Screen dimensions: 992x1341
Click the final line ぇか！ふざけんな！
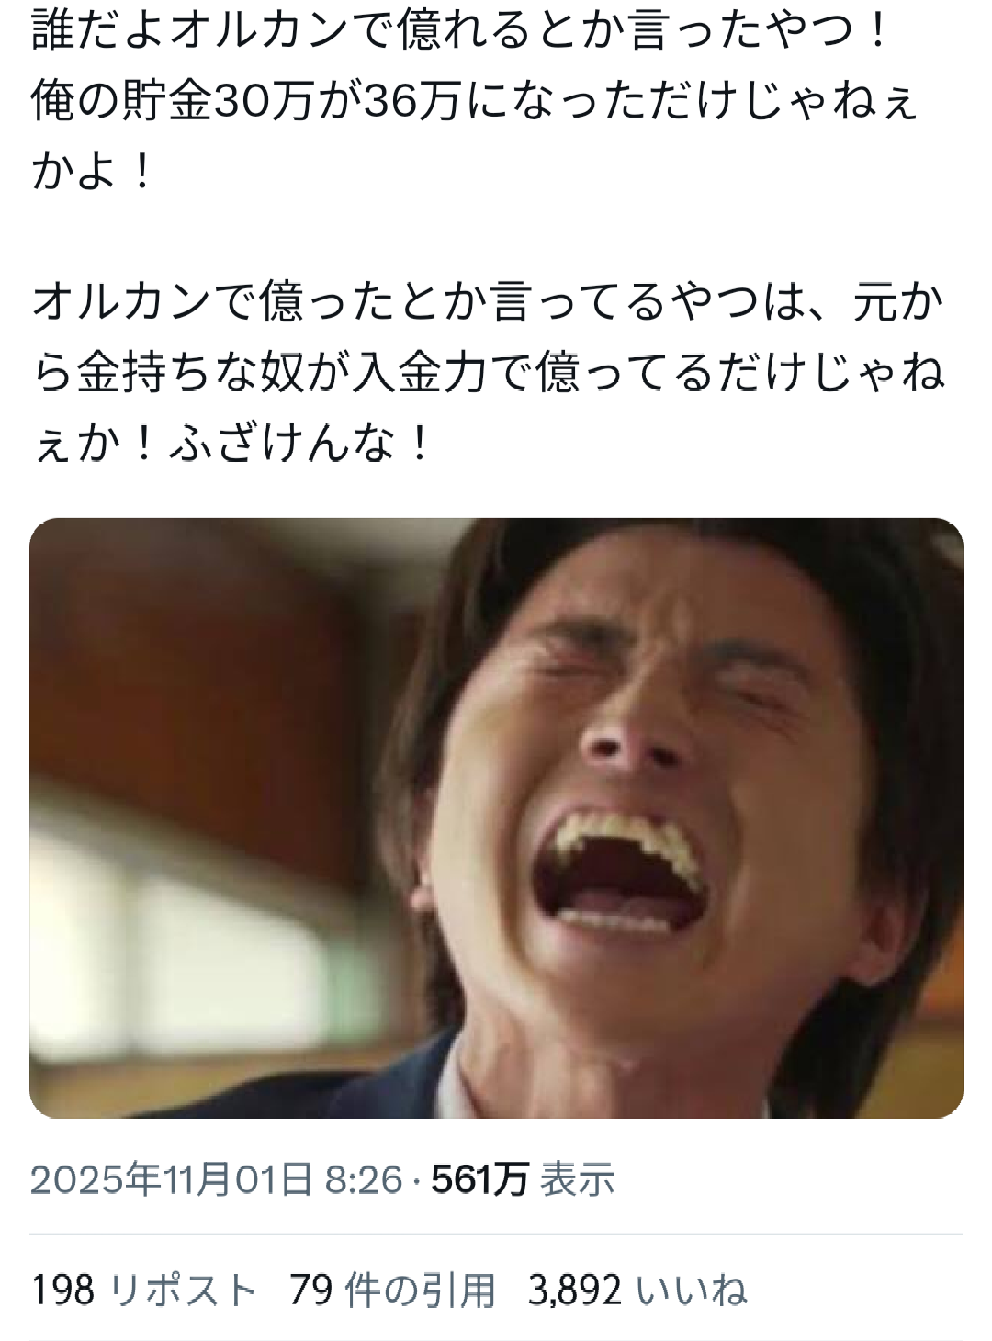(231, 443)
